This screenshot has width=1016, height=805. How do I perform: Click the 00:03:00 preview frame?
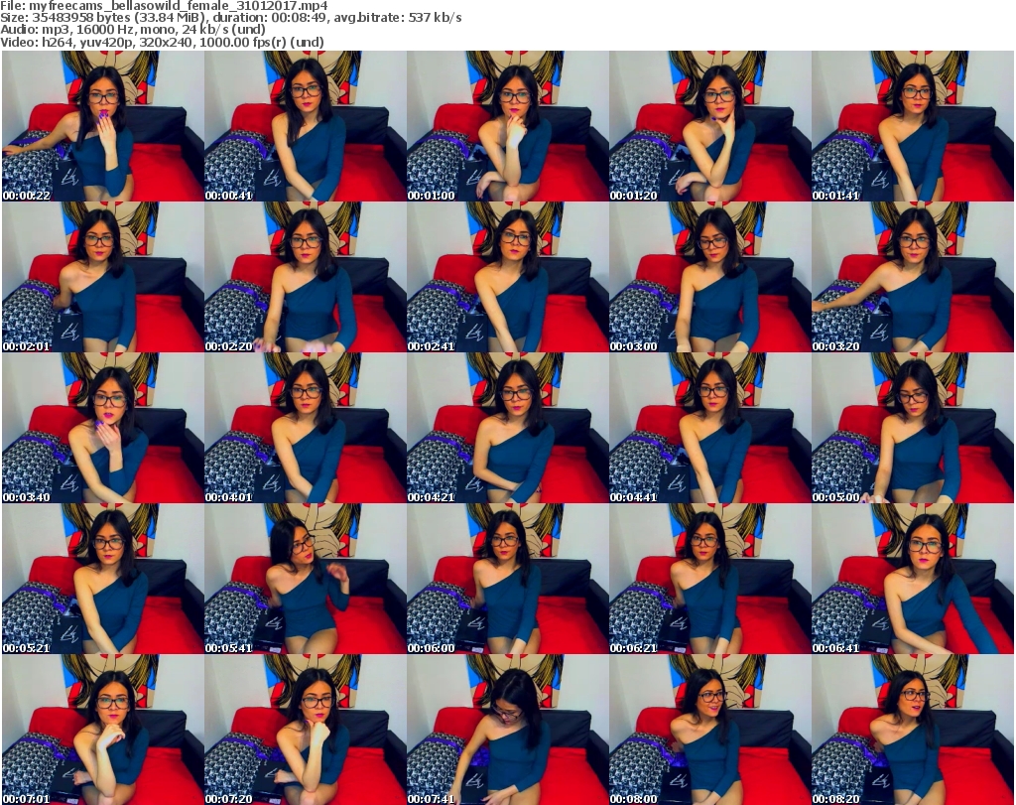[709, 277]
